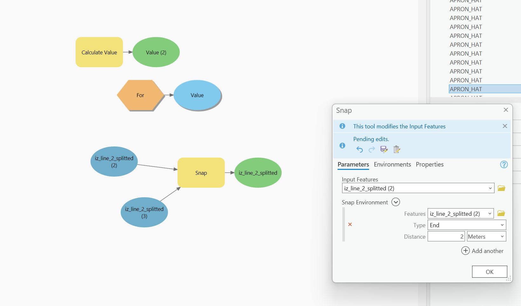The width and height of the screenshot is (521, 306).
Task: Dismiss the Input Features warning message
Action: (x=504, y=126)
